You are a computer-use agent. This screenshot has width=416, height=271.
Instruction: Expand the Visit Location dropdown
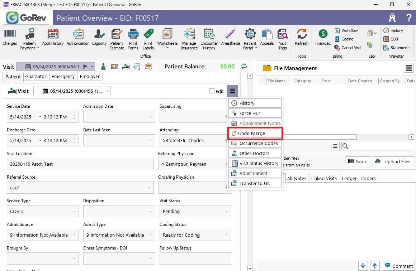pyautogui.click(x=149, y=164)
